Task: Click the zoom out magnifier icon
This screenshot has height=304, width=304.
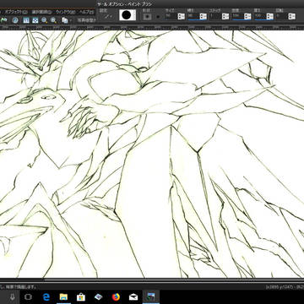Action: pos(44,20)
